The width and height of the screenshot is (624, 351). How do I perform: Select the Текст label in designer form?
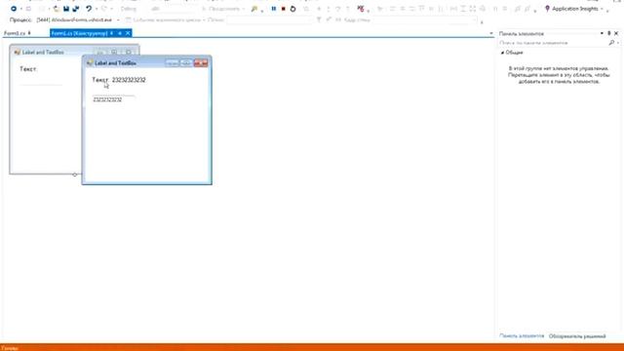(x=28, y=69)
